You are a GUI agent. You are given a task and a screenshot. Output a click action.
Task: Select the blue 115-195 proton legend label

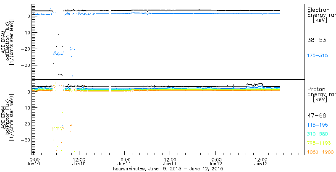pyautogui.click(x=318, y=125)
